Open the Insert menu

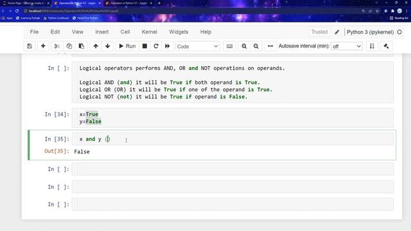[102, 32]
